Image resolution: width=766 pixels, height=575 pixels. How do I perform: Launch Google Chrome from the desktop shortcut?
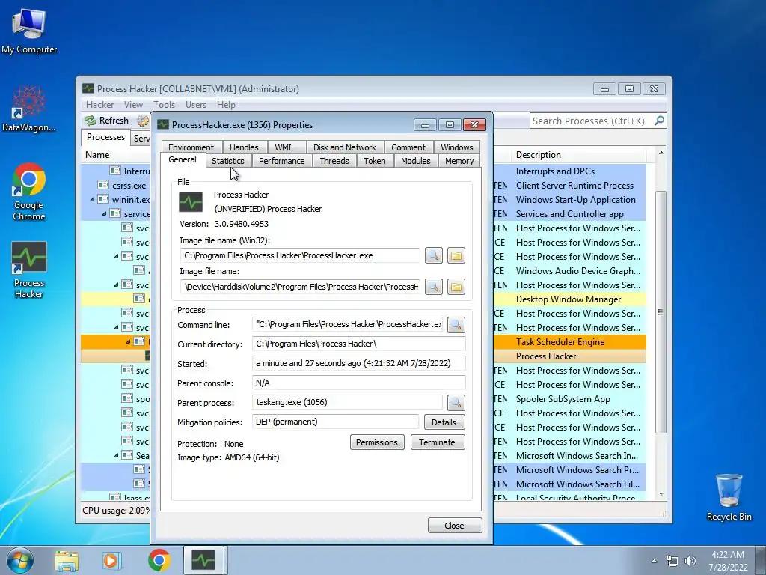(x=29, y=192)
